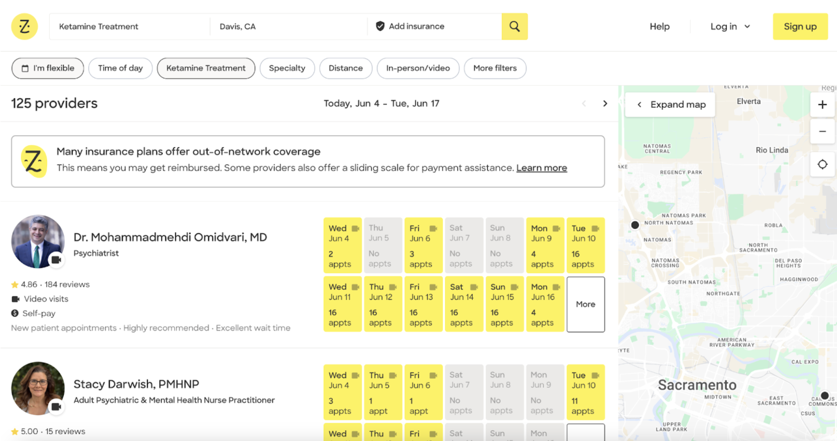Screen dimensions: 837x441
Task: Open Dr. Mohammadmehdi Omidvari's profile name
Action: point(170,237)
